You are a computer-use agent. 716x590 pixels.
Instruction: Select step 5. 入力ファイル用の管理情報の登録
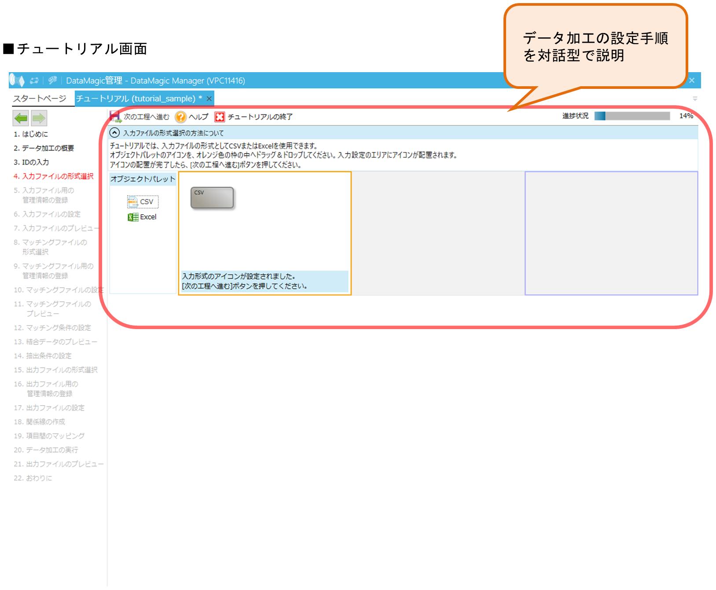tap(44, 195)
